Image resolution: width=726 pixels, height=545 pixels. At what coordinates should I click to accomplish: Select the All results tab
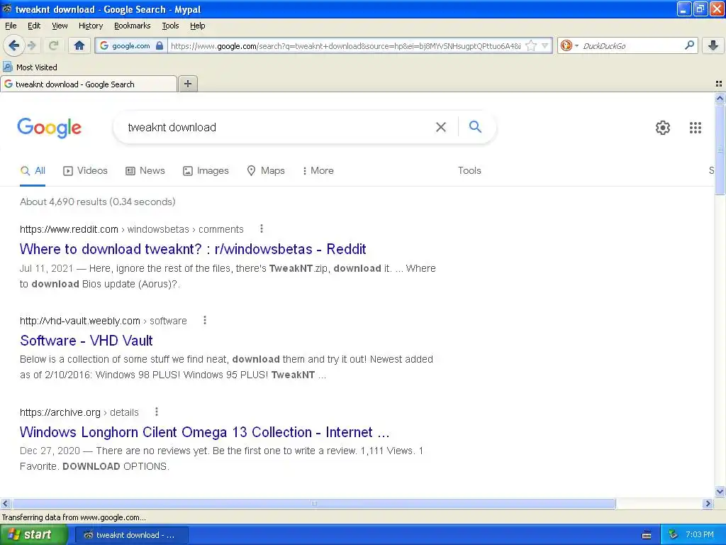(33, 170)
